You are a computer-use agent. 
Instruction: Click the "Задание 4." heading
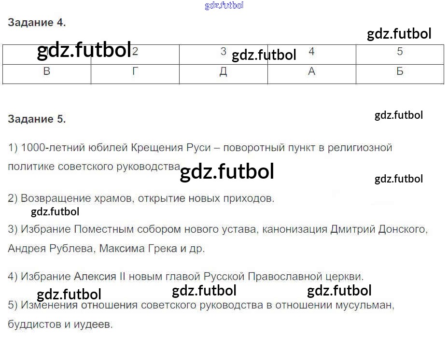(x=37, y=22)
